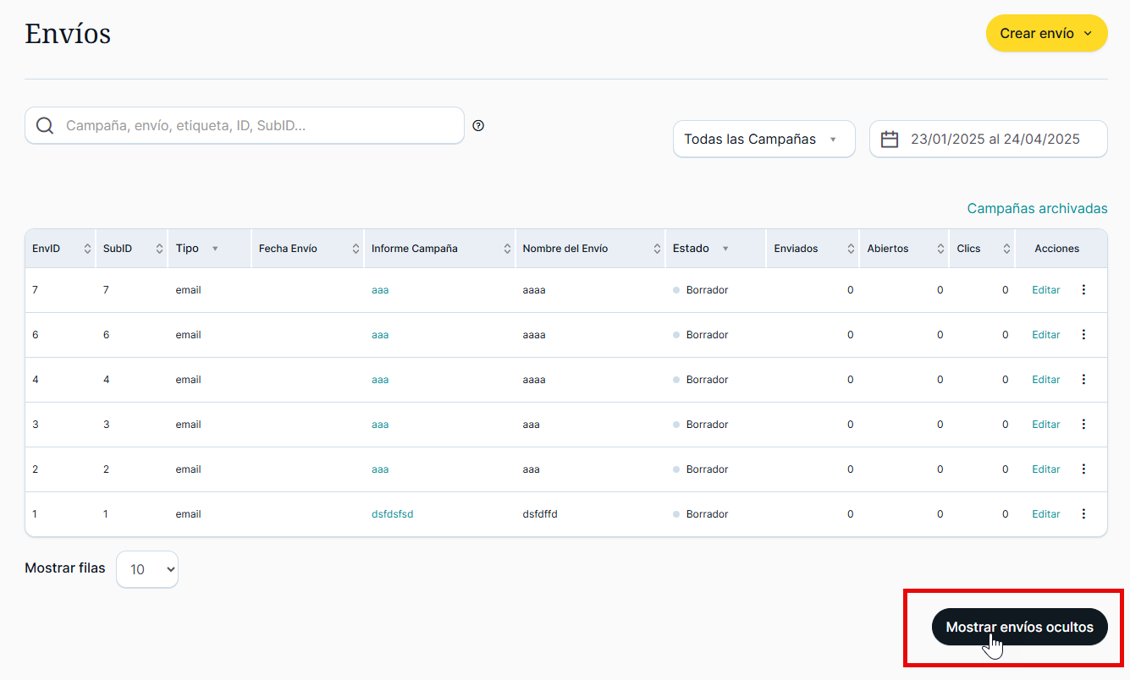
Task: Open Mostrar filas row count selector
Action: (x=147, y=569)
